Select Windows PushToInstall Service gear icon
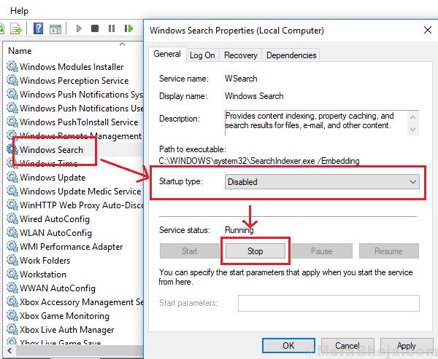 pyautogui.click(x=12, y=122)
